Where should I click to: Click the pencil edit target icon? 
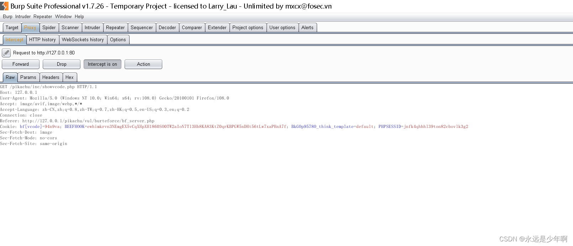pos(6,53)
